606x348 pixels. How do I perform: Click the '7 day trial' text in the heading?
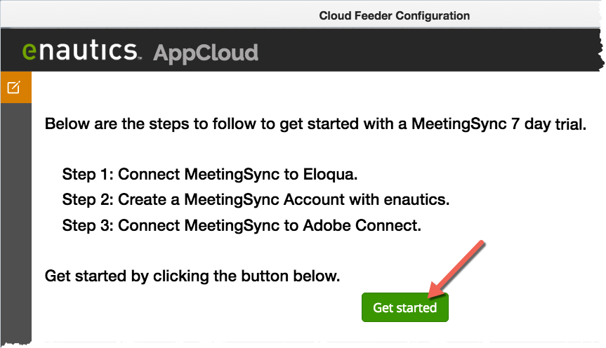(548, 124)
